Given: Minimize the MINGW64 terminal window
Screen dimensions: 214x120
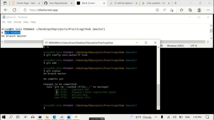Looking at the screenshot, I should coord(137,43).
